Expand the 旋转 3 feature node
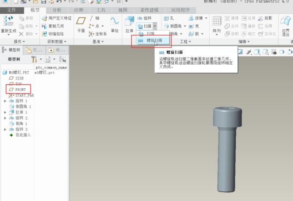 5,129
